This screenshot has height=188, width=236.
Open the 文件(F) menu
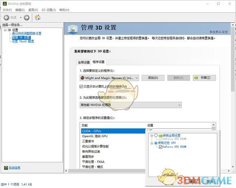pyautogui.click(x=7, y=10)
